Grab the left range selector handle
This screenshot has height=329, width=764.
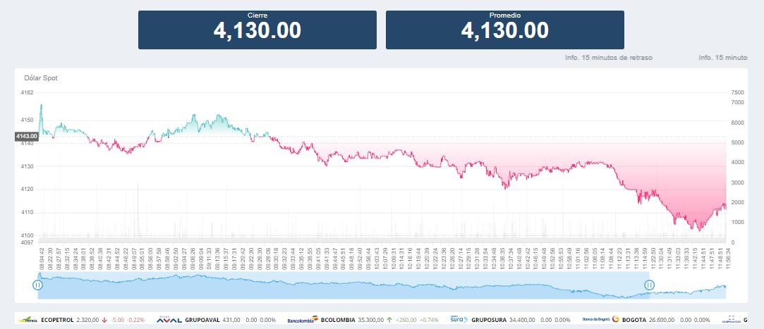(x=38, y=285)
